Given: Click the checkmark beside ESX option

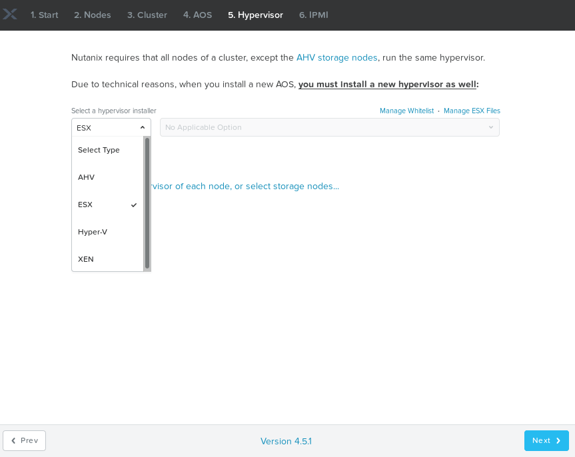Looking at the screenshot, I should pos(134,205).
